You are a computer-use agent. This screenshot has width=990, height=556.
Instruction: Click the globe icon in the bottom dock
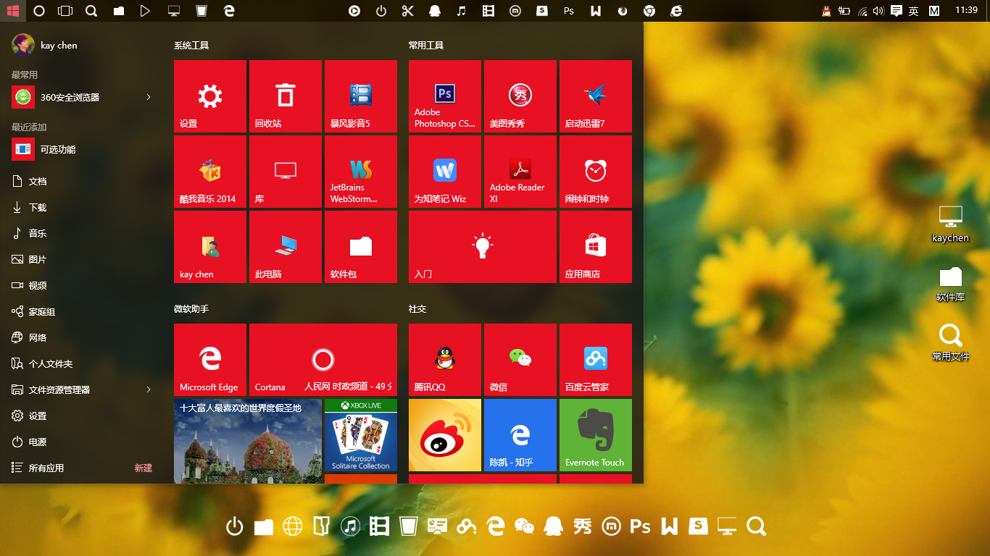click(292, 526)
